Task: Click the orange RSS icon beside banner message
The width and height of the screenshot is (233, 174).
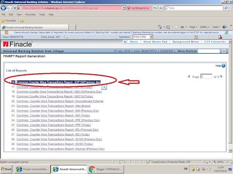Action: tap(7, 32)
